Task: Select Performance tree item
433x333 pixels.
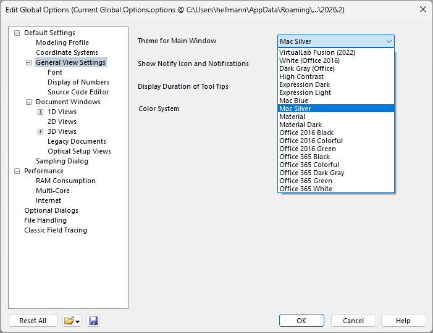Action: point(44,171)
